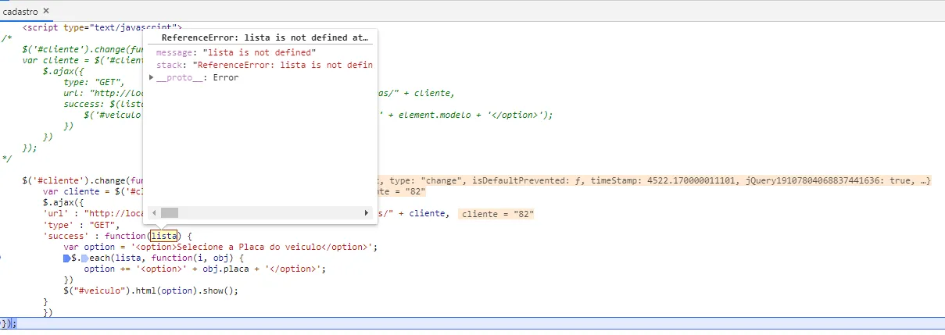945x335 pixels.
Task: Click the tooltip horizontal scrollbar thumb
Action: [170, 212]
